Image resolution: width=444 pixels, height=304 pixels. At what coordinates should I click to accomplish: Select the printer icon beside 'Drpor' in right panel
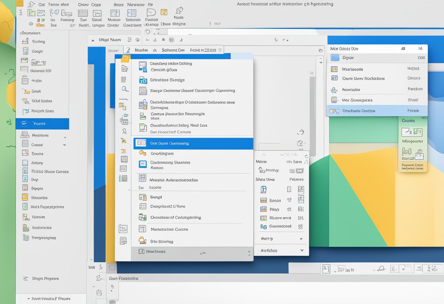tap(334, 57)
